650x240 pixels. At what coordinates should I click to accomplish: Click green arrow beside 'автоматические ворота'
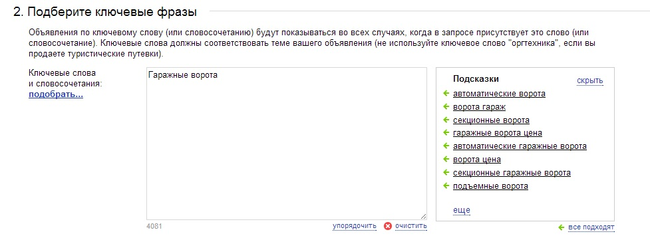pyautogui.click(x=446, y=93)
